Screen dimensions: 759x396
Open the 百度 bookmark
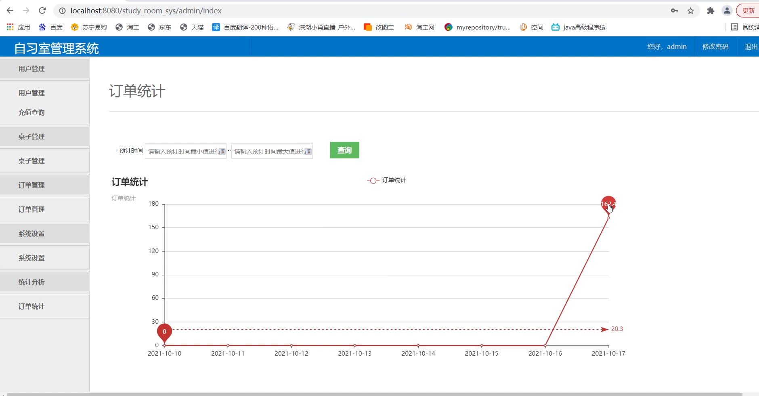(x=50, y=27)
